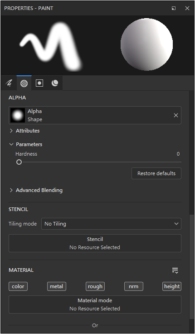Open the Brush settings tab icon

point(9,83)
